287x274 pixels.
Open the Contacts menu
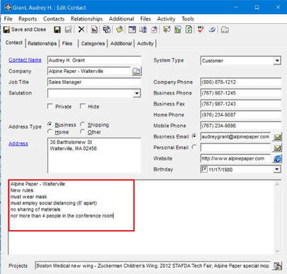pyautogui.click(x=54, y=19)
